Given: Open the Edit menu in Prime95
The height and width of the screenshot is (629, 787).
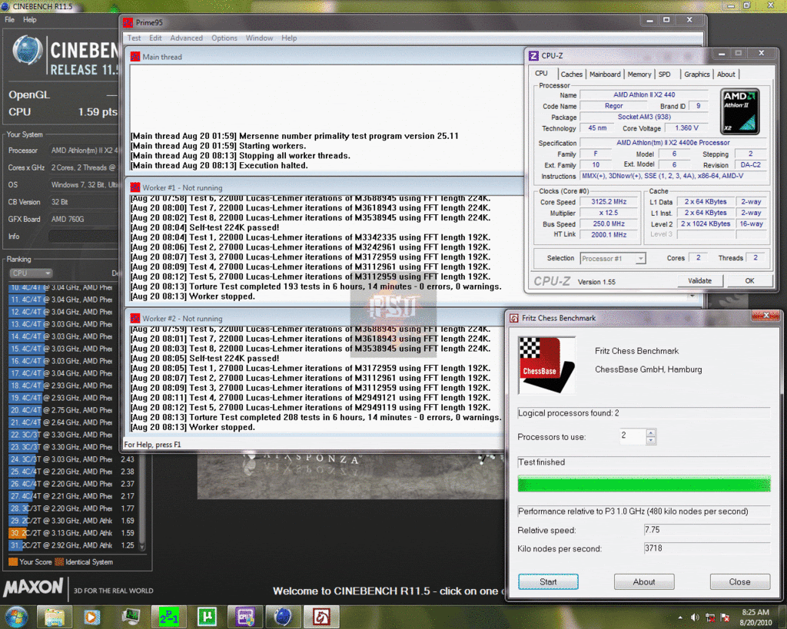Looking at the screenshot, I should [155, 38].
